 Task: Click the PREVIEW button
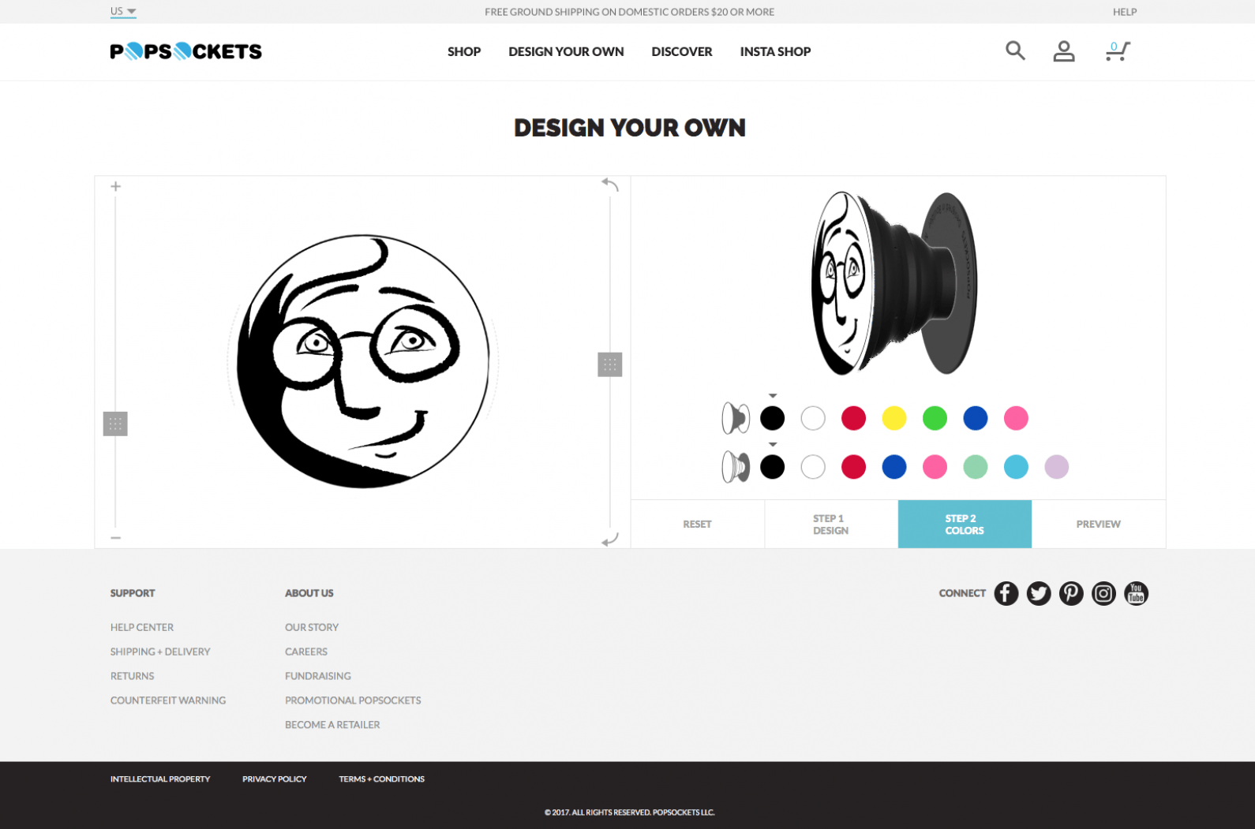coord(1099,525)
